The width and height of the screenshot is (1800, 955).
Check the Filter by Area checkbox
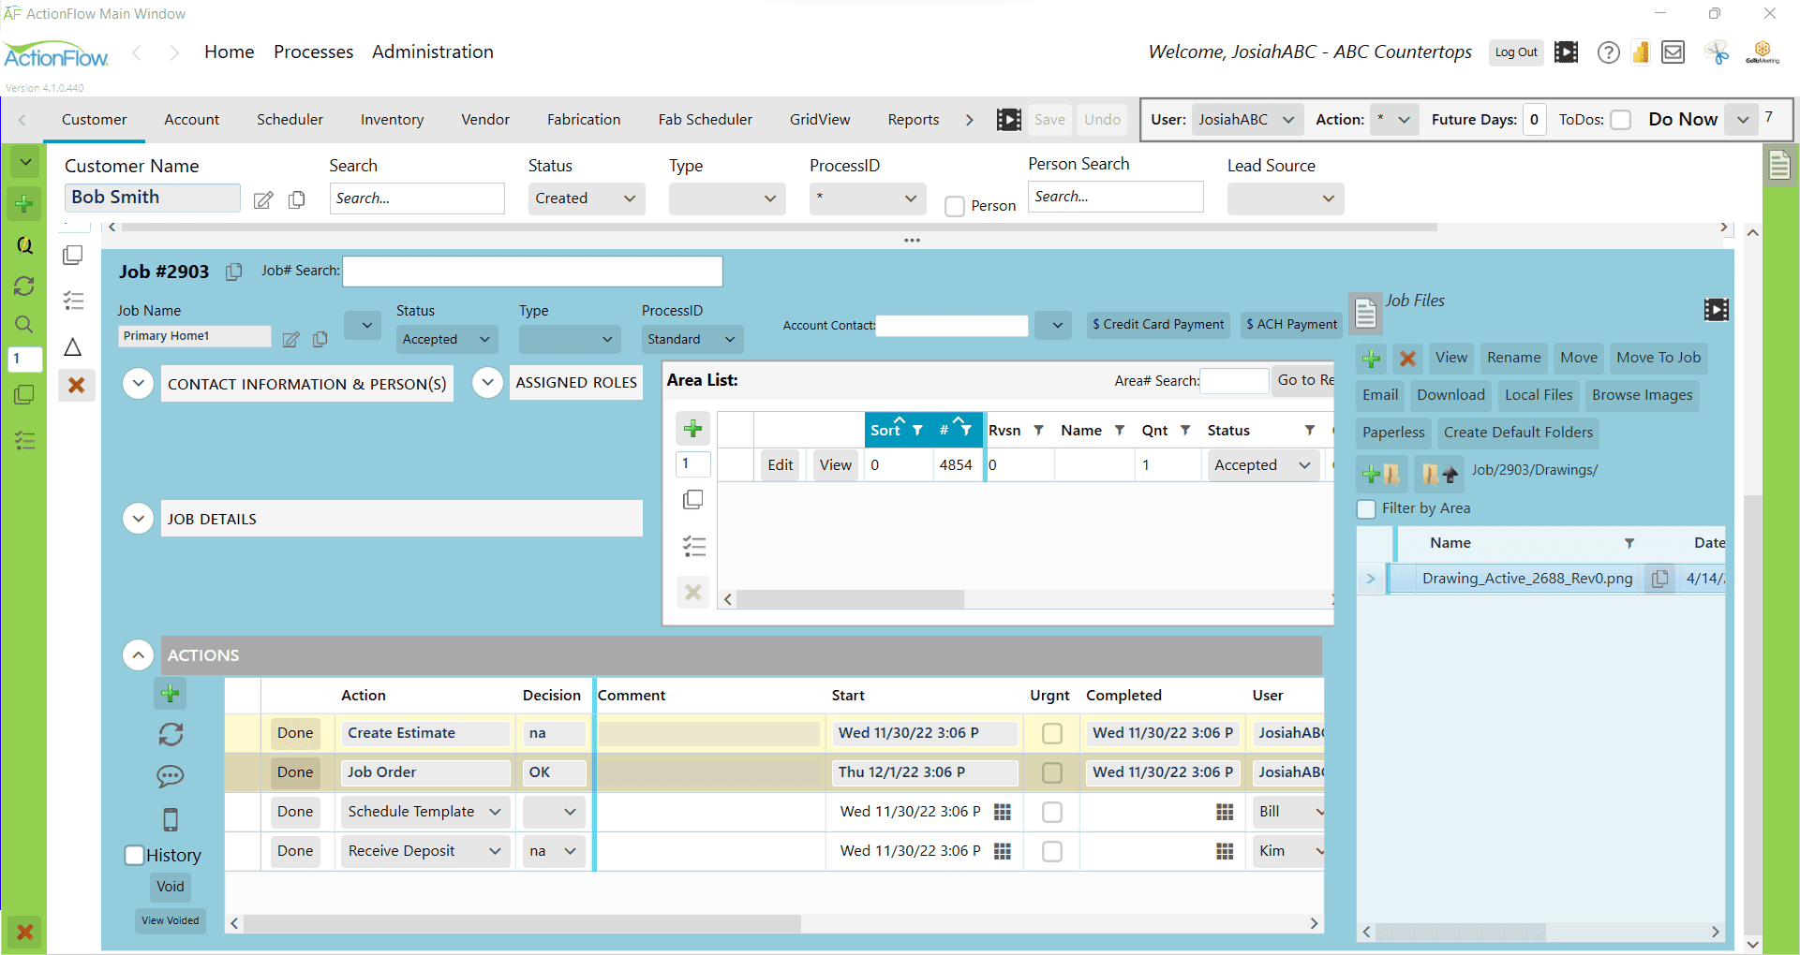[x=1366, y=508]
